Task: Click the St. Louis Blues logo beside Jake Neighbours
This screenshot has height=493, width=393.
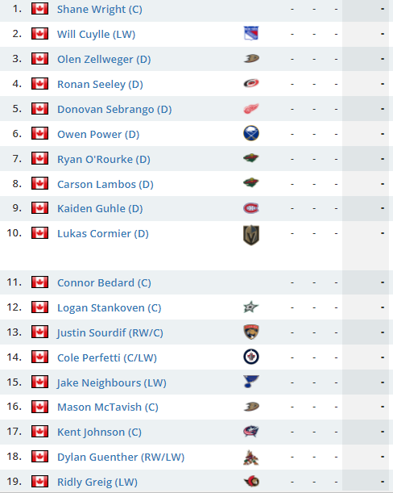Action: point(251,382)
